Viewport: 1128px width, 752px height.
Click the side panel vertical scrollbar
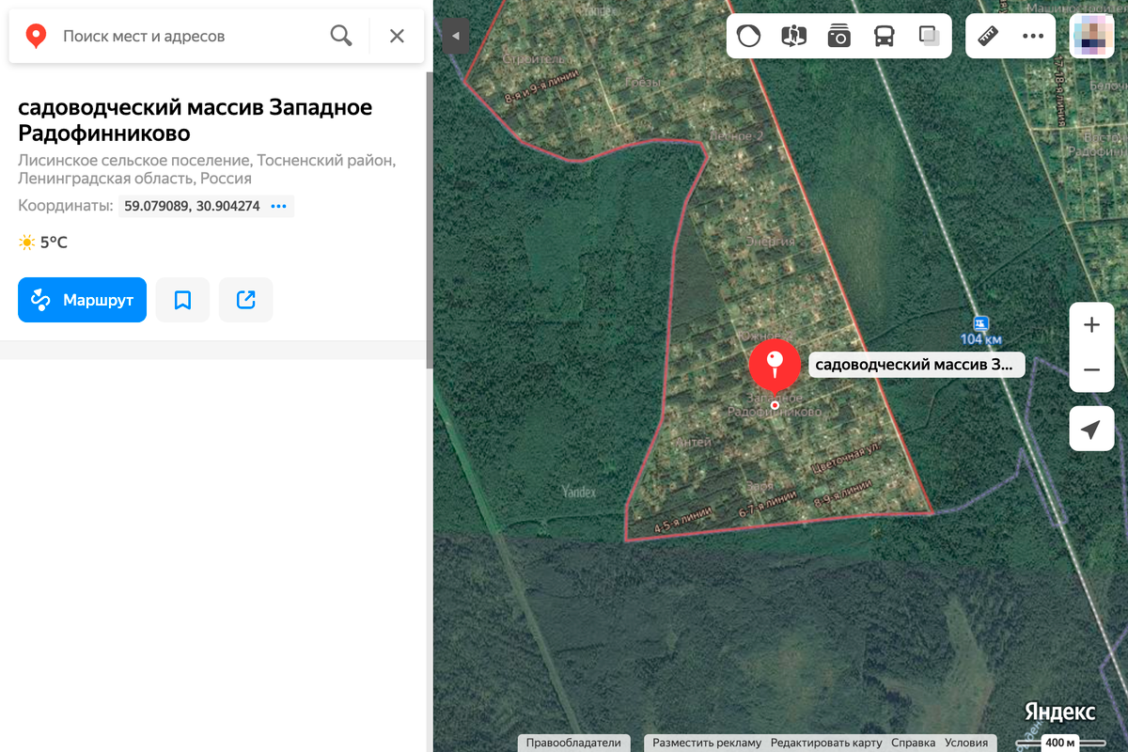[430, 221]
